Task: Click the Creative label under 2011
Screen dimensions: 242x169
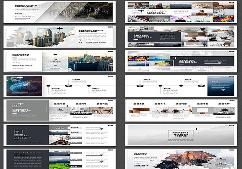Action: (80, 114)
